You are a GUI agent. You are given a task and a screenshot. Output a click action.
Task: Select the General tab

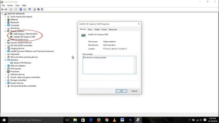click(x=83, y=29)
